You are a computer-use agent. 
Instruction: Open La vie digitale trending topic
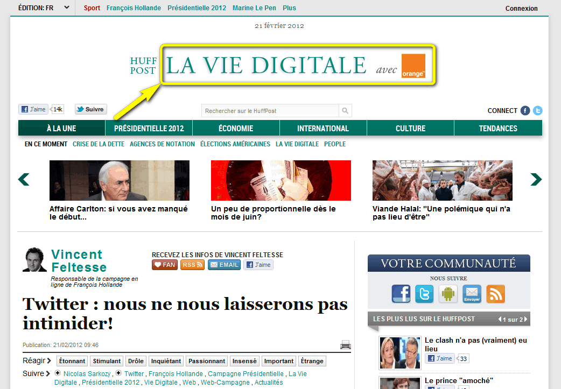point(297,144)
